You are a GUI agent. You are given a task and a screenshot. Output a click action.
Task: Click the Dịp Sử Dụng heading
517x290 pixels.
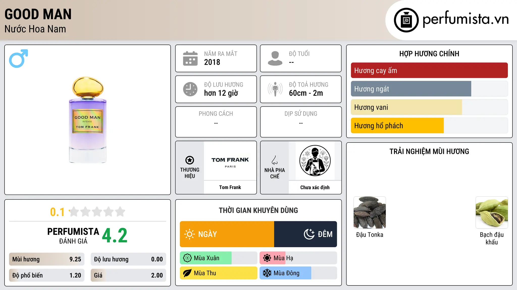(301, 114)
